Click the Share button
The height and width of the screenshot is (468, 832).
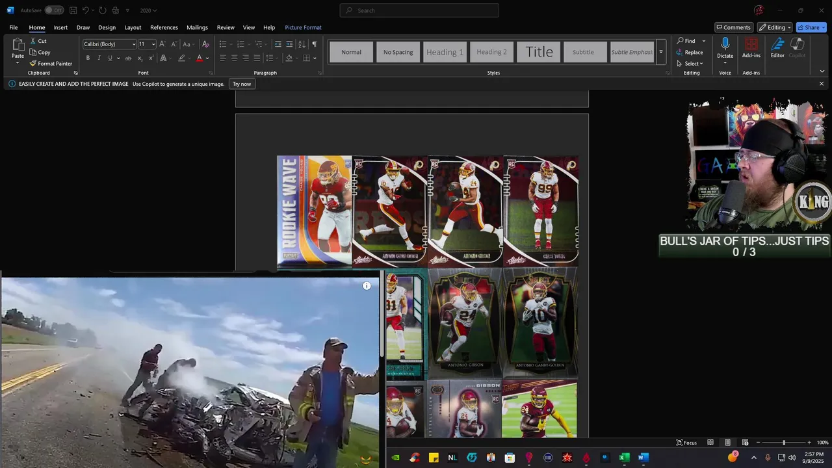point(811,27)
